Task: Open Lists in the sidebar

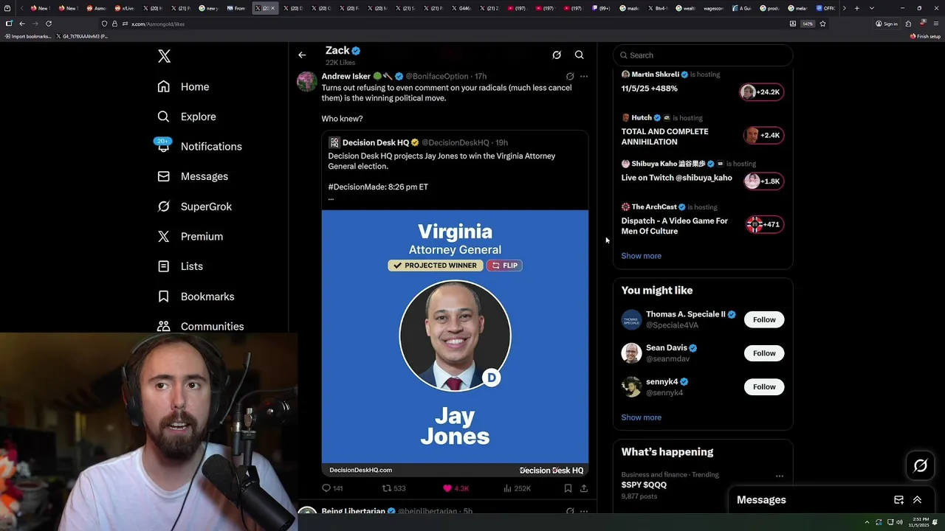Action: (x=180, y=266)
